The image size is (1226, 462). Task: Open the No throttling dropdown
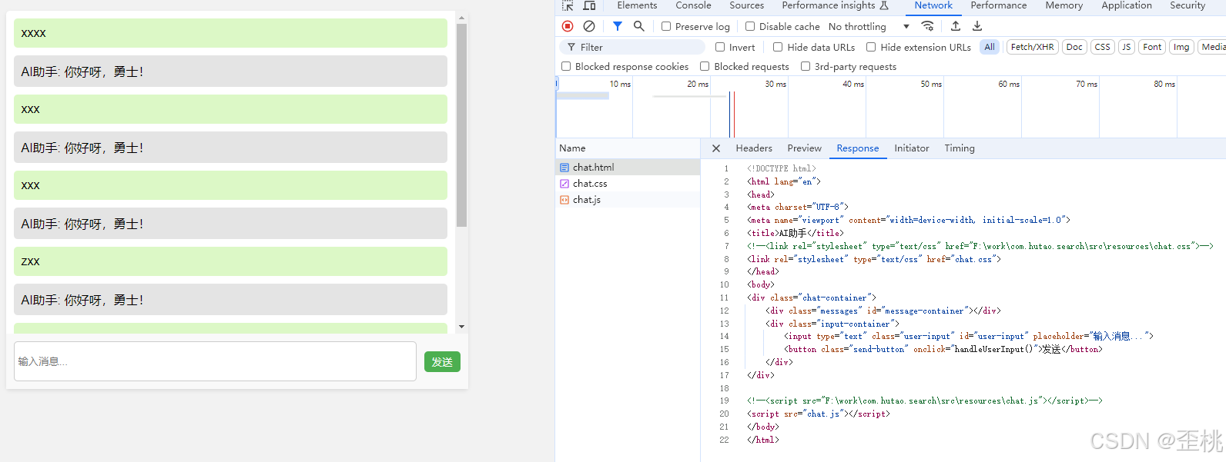tap(869, 26)
